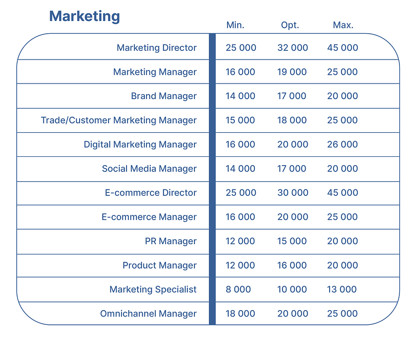Click Marketing Director optimal value 32 000
Screen dimensions: 416x337
coord(292,48)
